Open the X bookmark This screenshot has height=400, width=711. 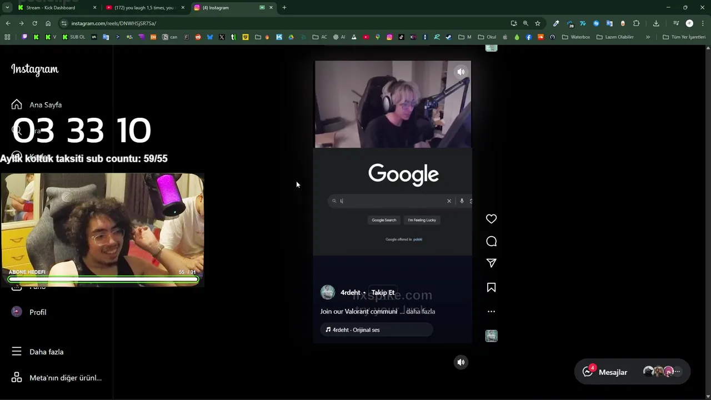222,37
